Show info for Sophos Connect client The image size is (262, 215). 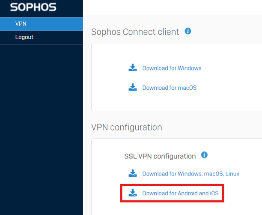(x=188, y=31)
